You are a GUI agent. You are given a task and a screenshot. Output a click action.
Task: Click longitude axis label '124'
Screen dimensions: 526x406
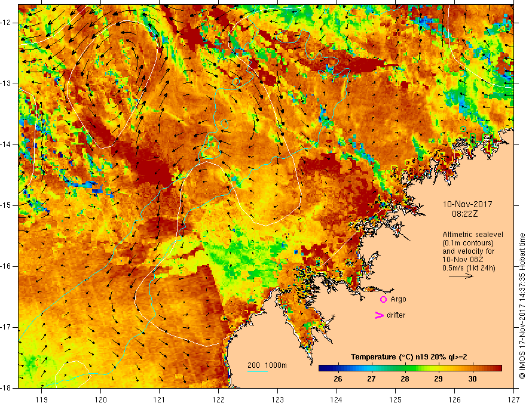click(337, 399)
